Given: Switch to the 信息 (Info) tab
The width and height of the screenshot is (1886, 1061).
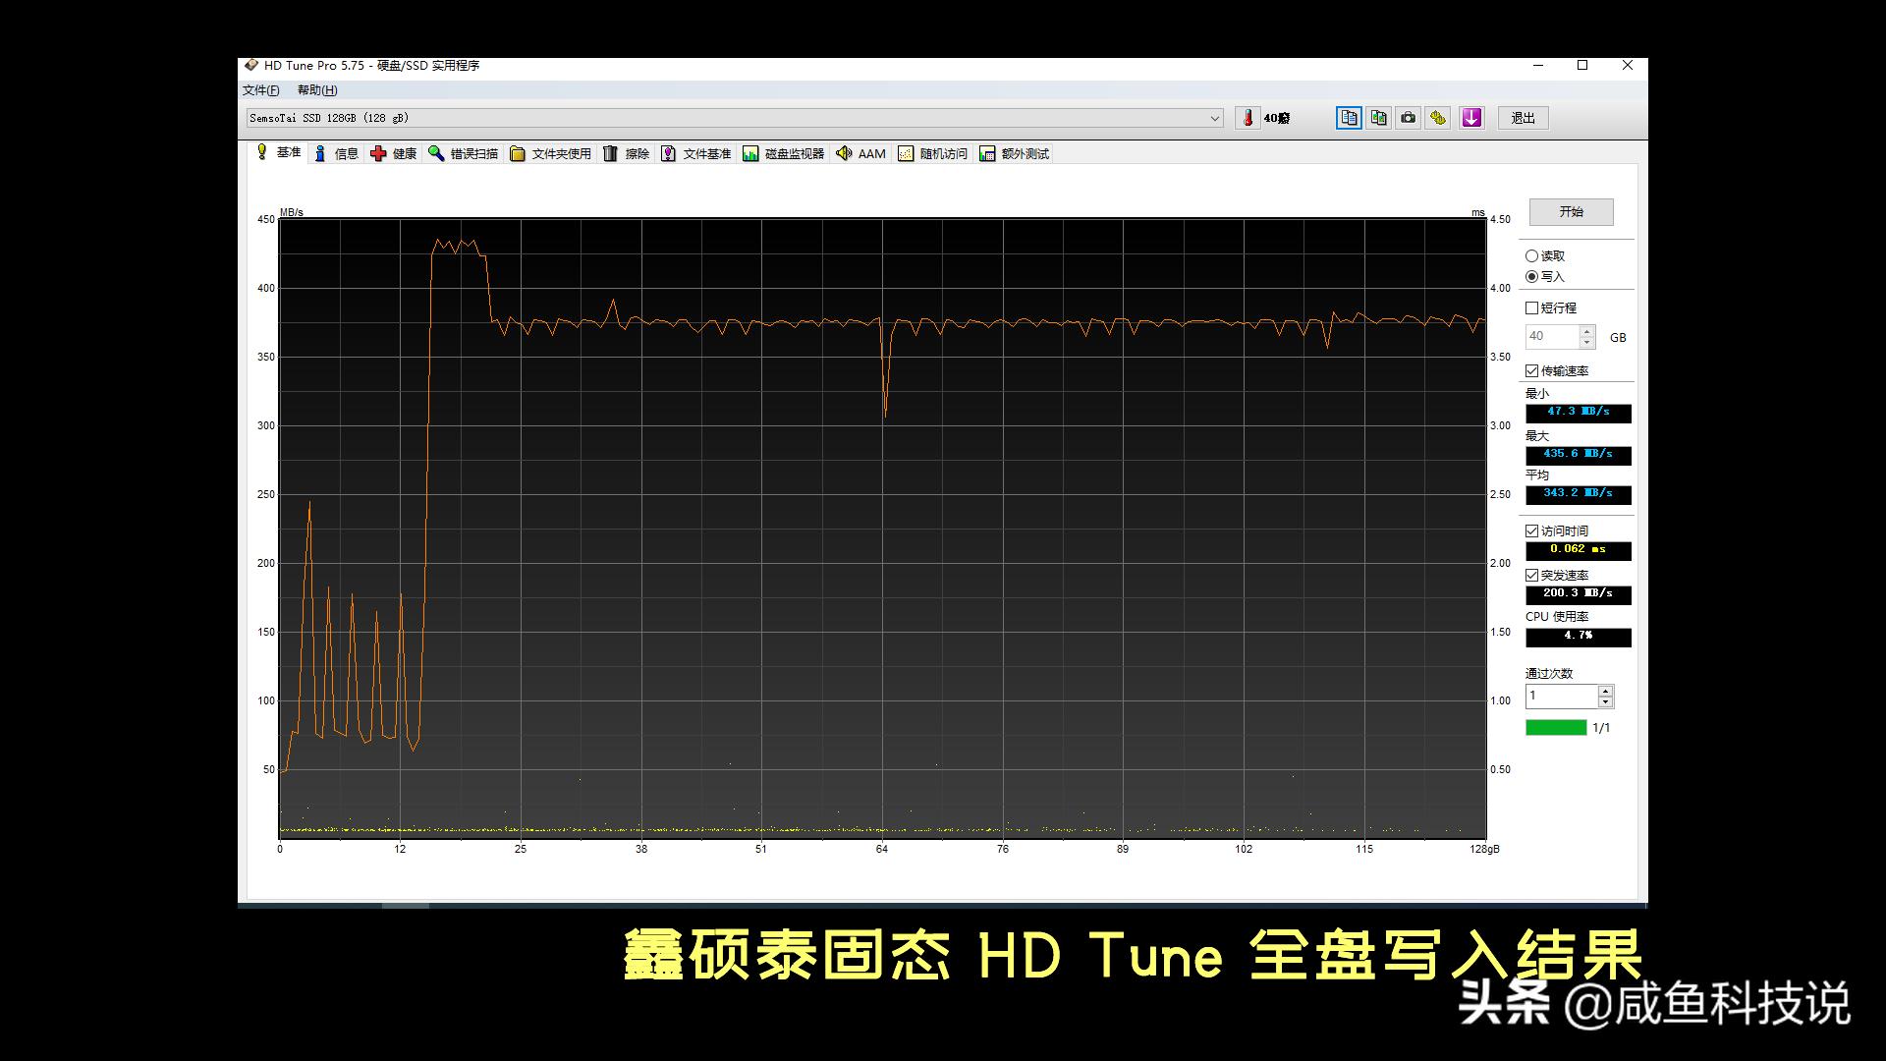Looking at the screenshot, I should point(338,153).
